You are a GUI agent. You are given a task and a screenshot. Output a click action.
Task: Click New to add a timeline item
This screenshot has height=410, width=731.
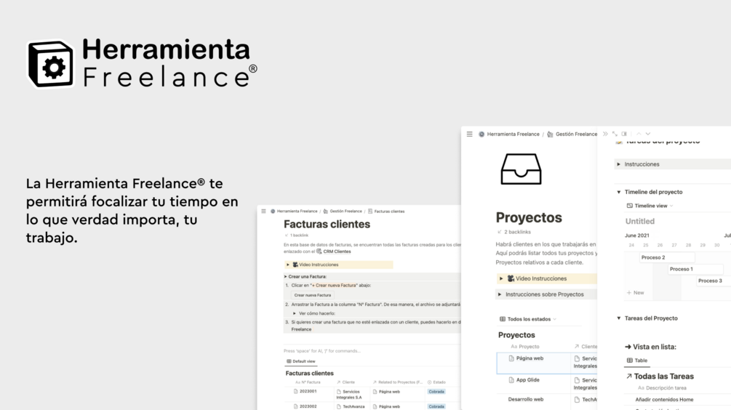tap(635, 292)
